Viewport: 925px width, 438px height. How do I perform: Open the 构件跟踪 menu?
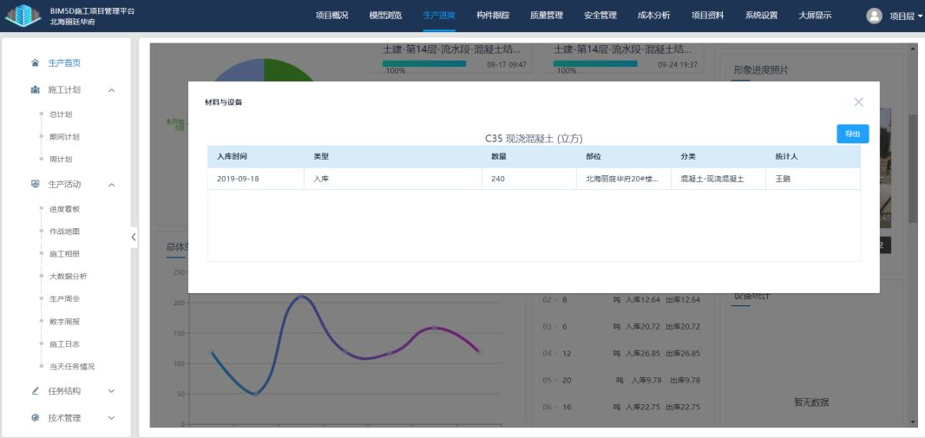coord(493,16)
